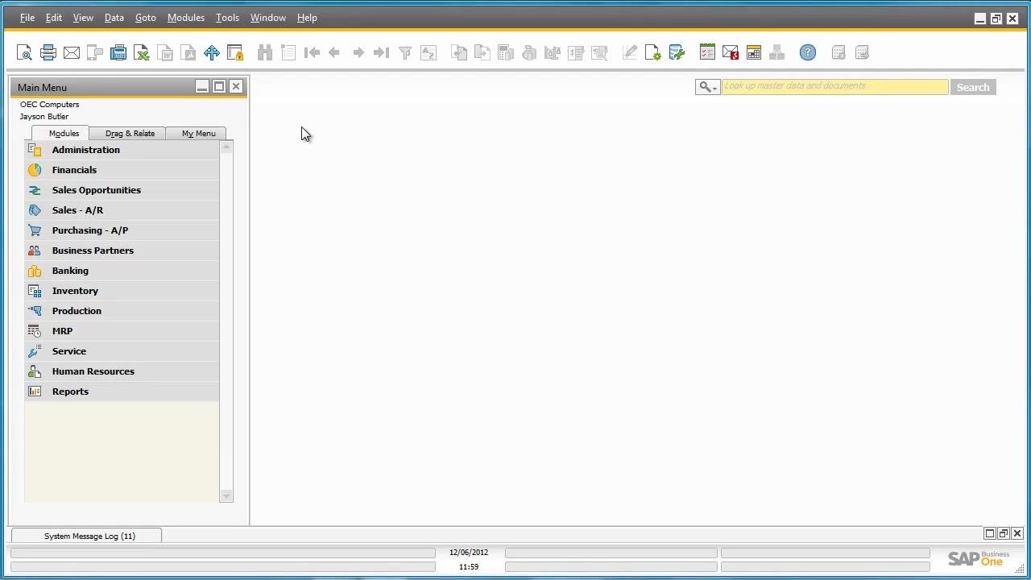Viewport: 1031px width, 580px height.
Task: Click the Sort A-Z toolbar icon
Action: pos(429,53)
